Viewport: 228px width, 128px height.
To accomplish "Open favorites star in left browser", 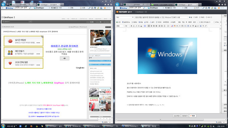I will tap(108, 5).
